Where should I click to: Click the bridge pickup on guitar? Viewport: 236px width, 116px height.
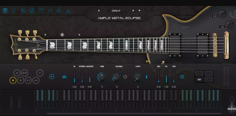(203, 45)
